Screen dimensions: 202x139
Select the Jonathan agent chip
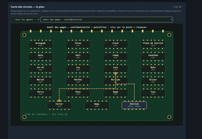(153, 57)
